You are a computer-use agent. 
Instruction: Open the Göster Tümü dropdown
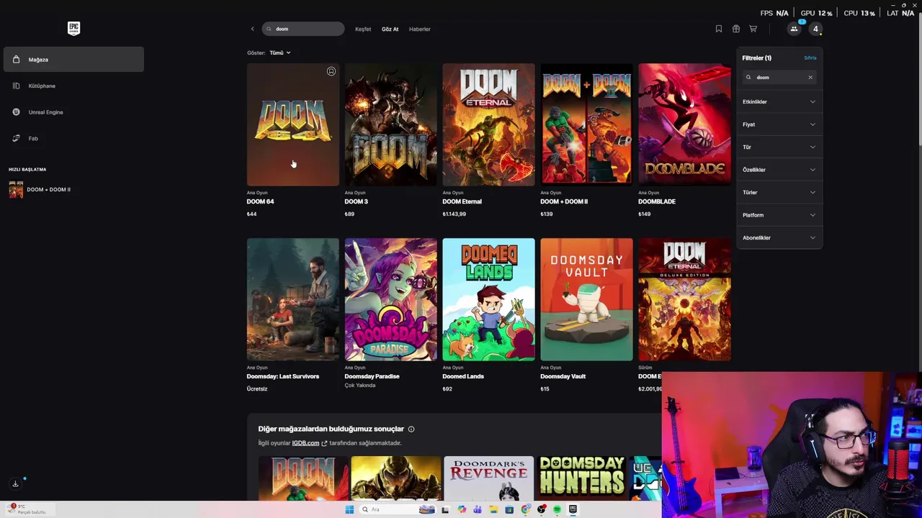coord(280,53)
